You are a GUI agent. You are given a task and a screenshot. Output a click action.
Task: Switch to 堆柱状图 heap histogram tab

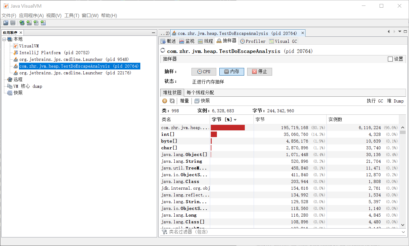click(172, 92)
